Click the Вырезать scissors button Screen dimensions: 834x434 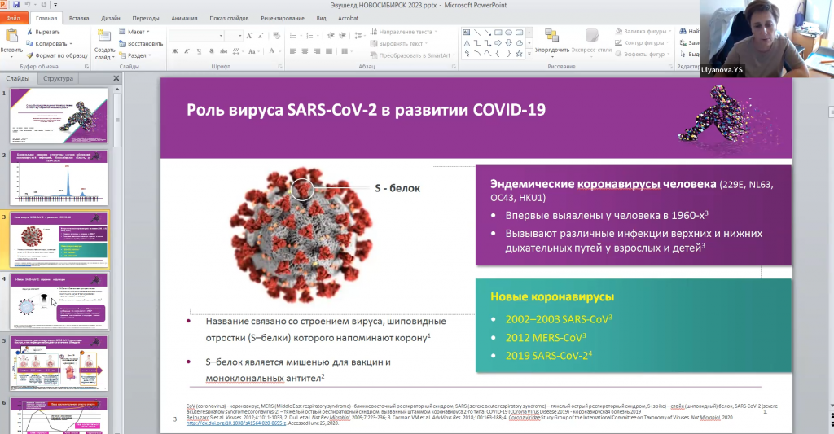44,32
